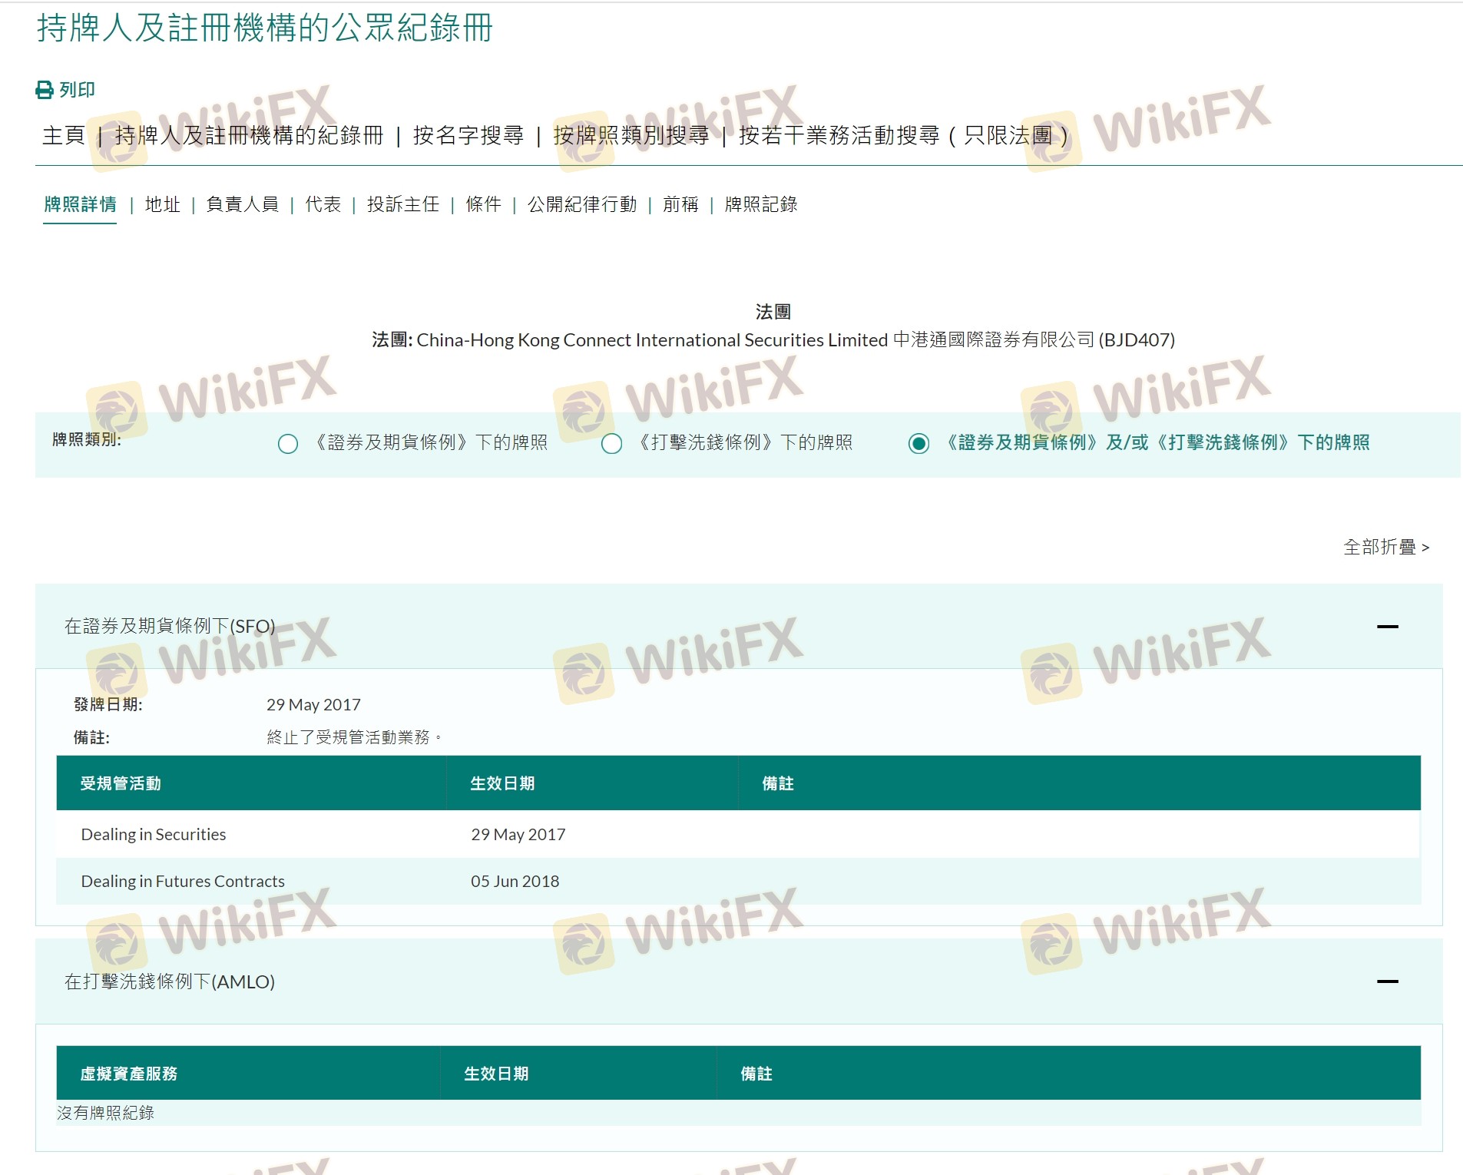Collapse the 在打擊洗錢條例下(AMLO) section
The width and height of the screenshot is (1463, 1175).
pos(1387,981)
